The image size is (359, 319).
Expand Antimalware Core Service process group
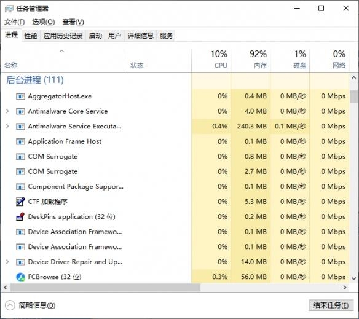click(x=7, y=111)
